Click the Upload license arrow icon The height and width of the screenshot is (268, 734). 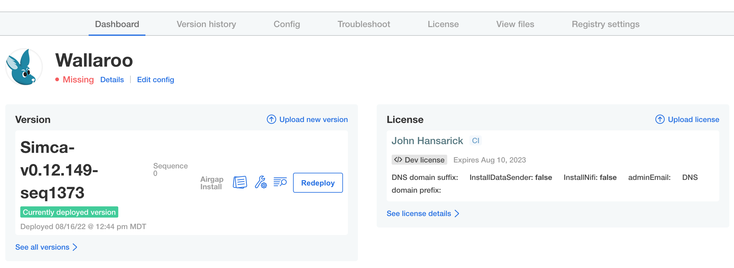[660, 120]
